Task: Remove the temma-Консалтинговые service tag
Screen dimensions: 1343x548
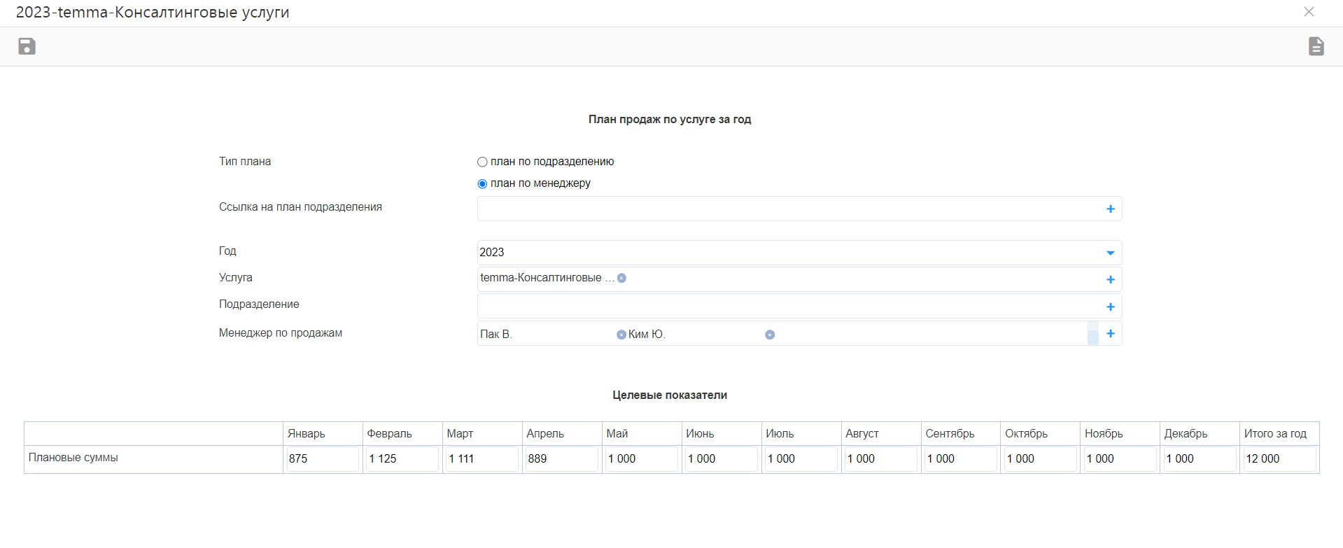Action: point(621,278)
